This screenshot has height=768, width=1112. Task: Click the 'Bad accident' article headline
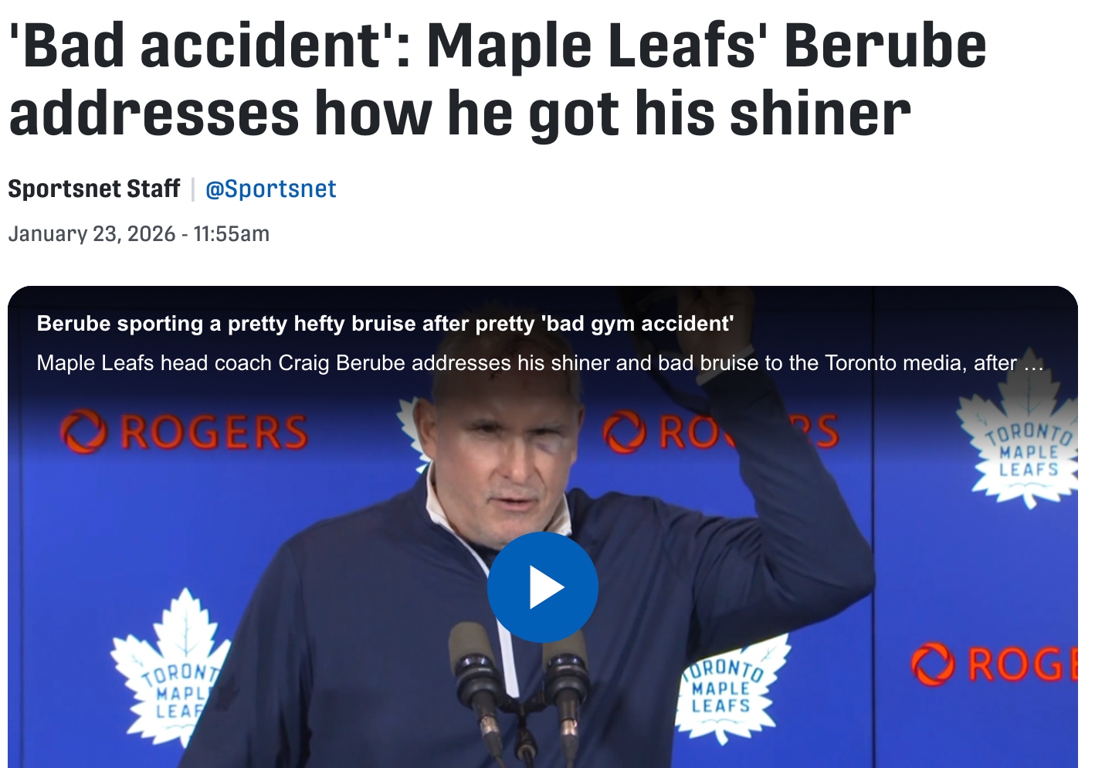pos(497,80)
